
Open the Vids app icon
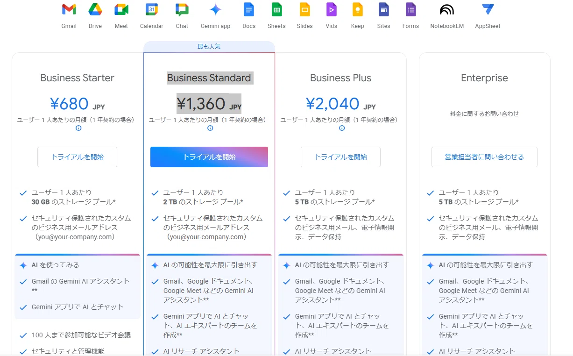pyautogui.click(x=331, y=9)
